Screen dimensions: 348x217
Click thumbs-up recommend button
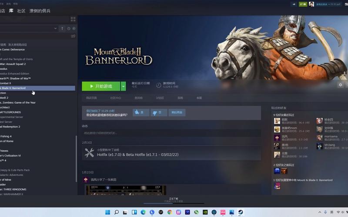141,112
